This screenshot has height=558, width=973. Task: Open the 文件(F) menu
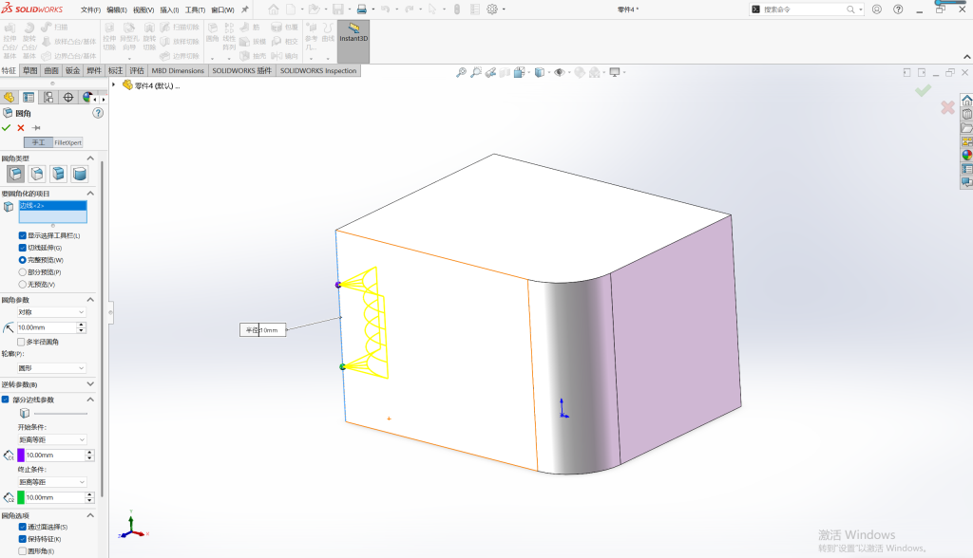point(90,9)
